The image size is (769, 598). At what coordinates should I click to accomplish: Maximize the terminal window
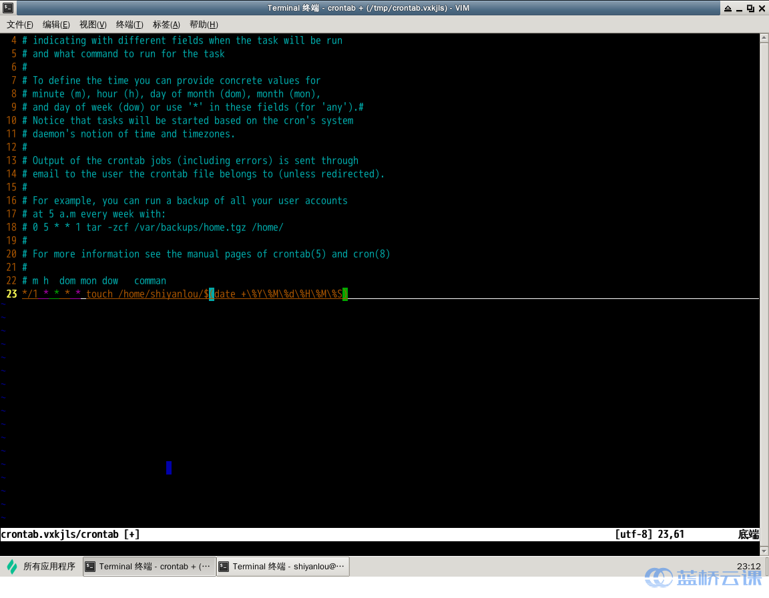(750, 8)
